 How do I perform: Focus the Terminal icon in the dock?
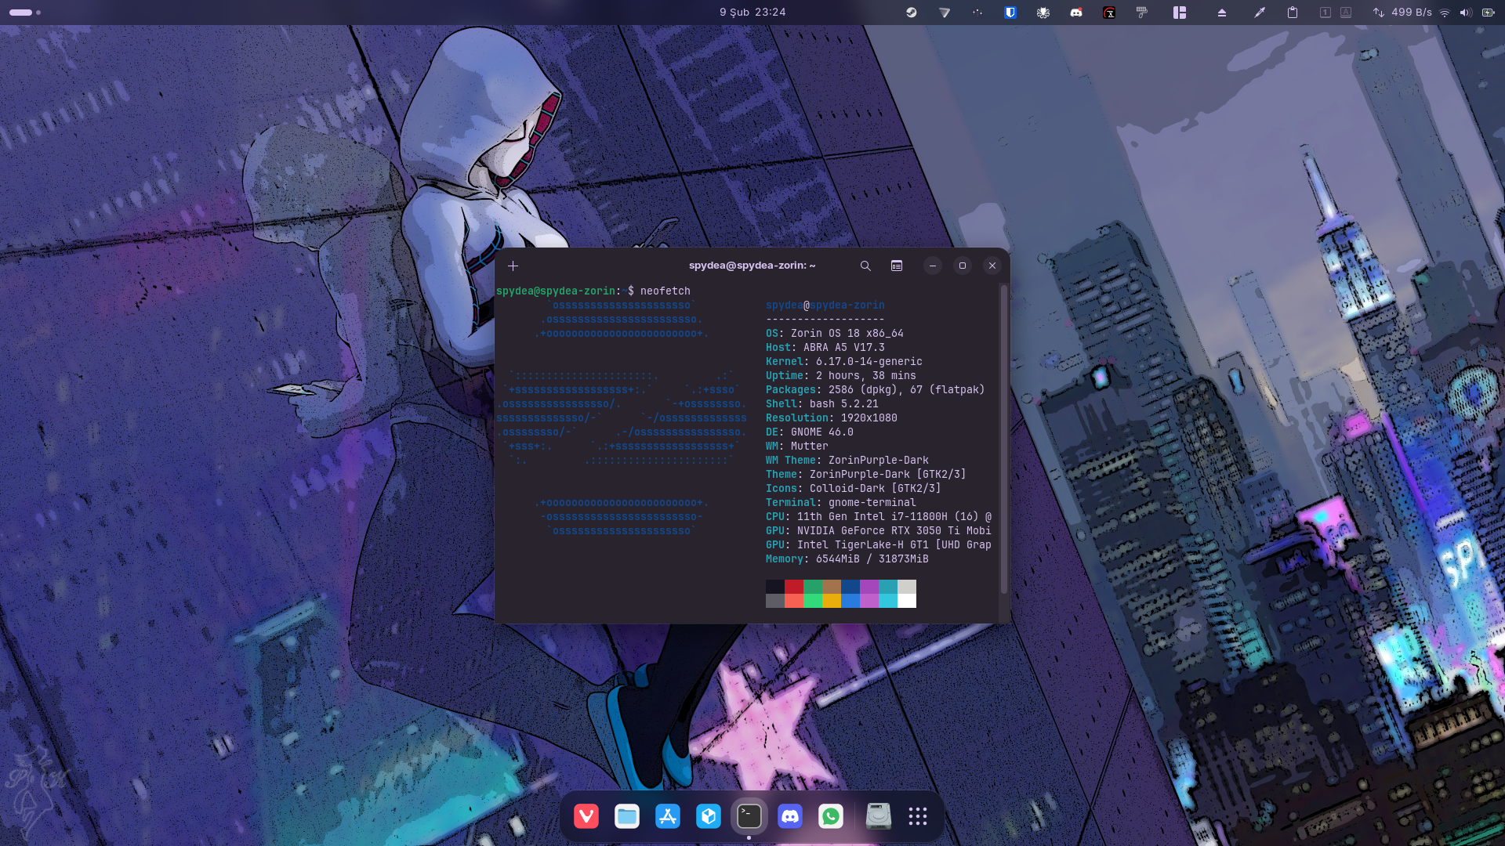coord(749,816)
